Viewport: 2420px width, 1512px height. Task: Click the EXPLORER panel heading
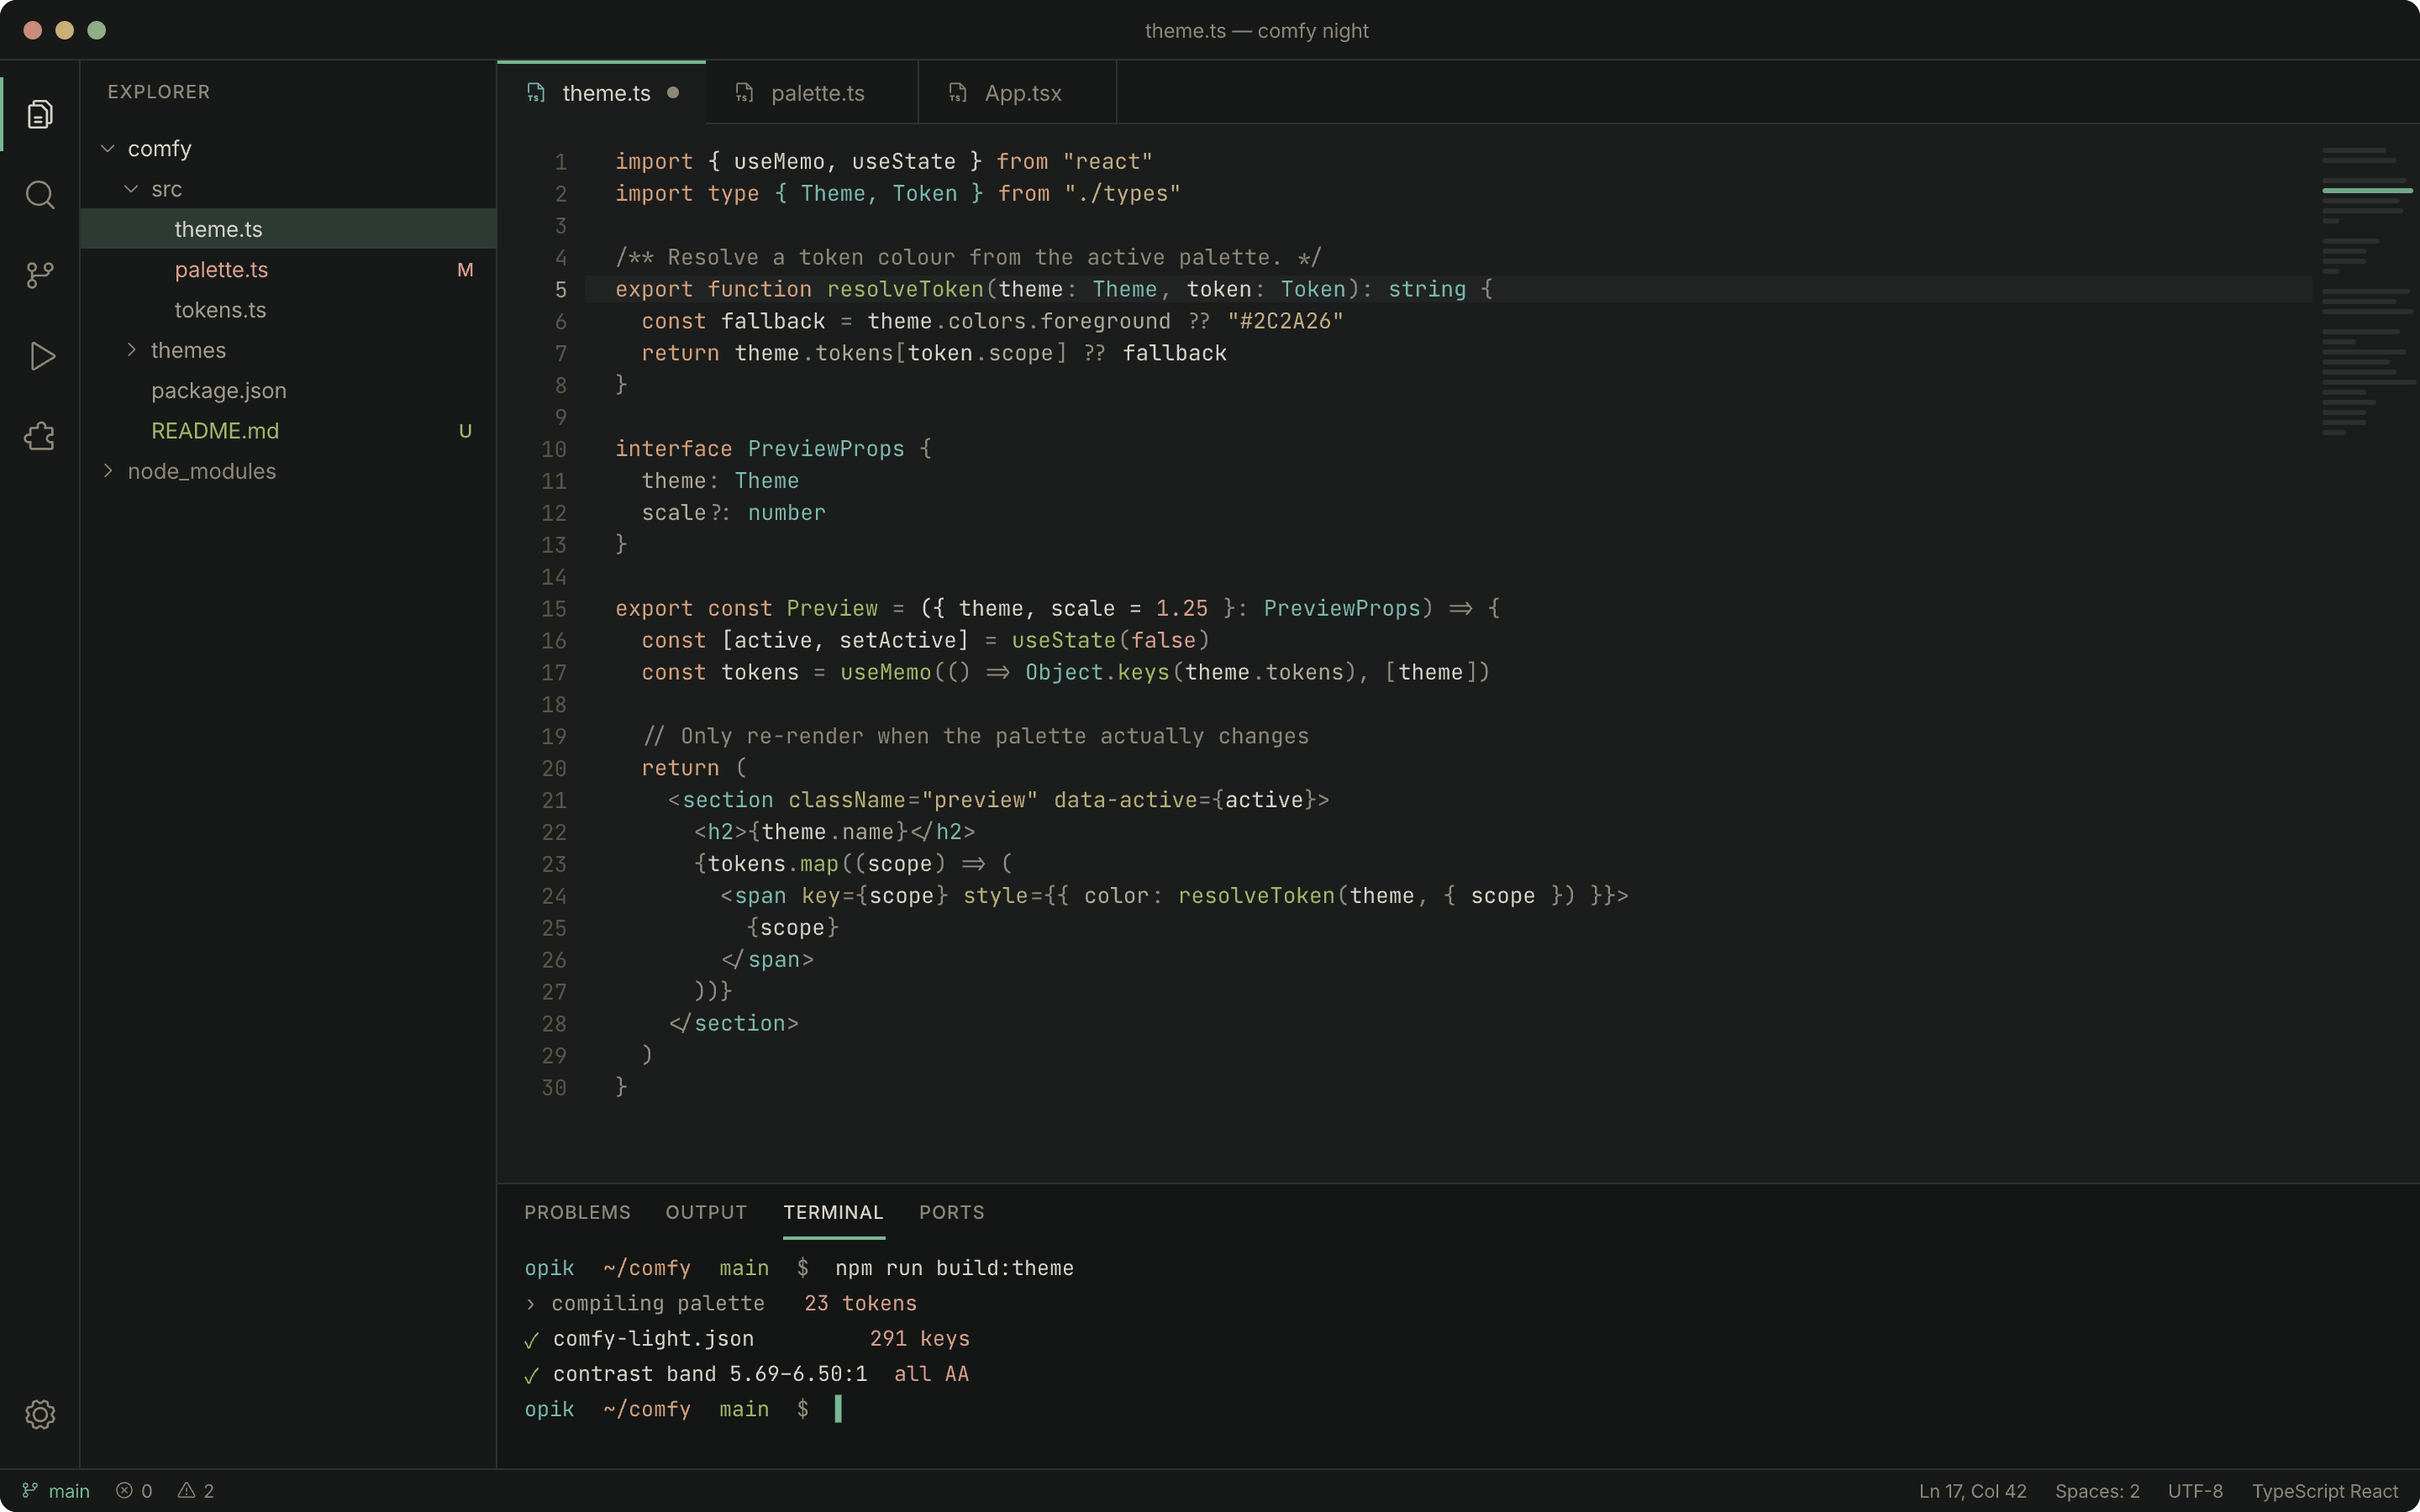[159, 92]
